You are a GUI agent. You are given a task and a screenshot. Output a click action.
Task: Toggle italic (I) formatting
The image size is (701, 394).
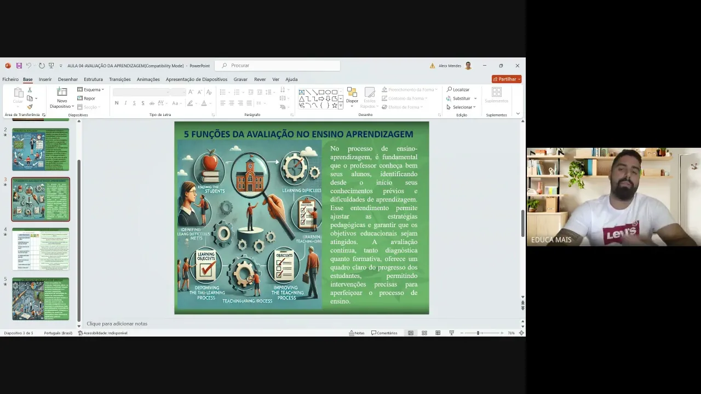coord(125,103)
